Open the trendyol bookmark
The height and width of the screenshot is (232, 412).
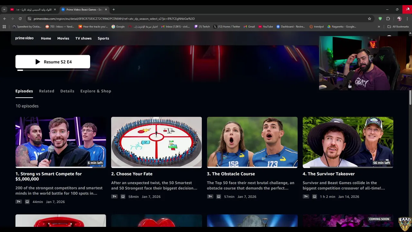[317, 27]
